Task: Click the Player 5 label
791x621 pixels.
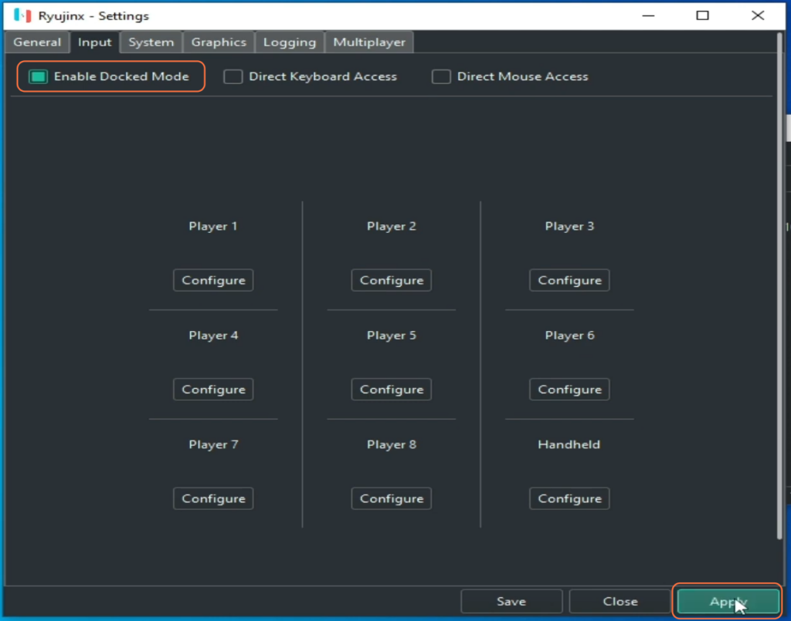Action: [392, 336]
